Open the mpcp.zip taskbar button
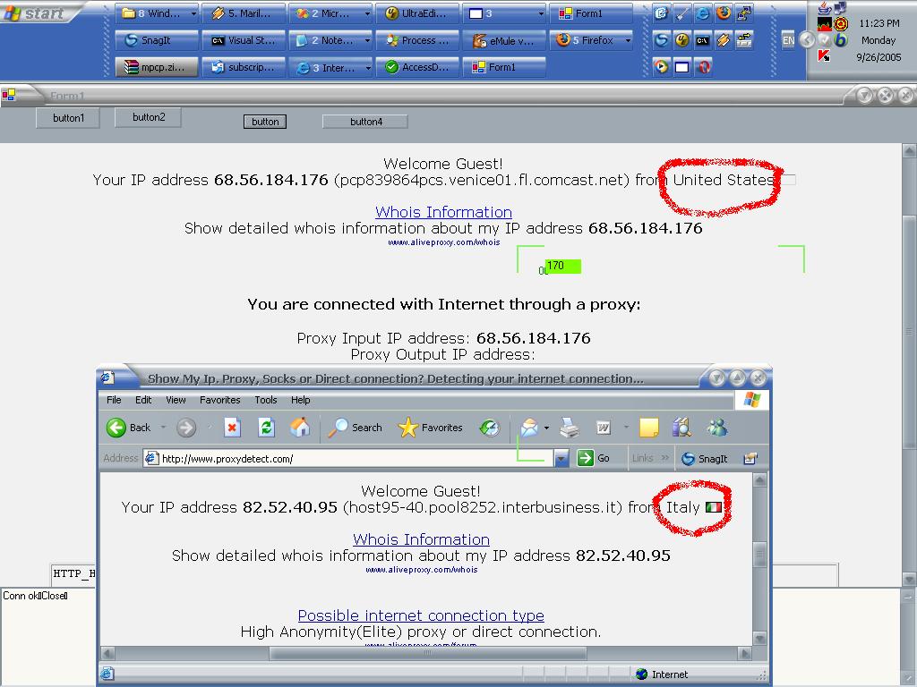This screenshot has width=917, height=687. click(x=157, y=67)
